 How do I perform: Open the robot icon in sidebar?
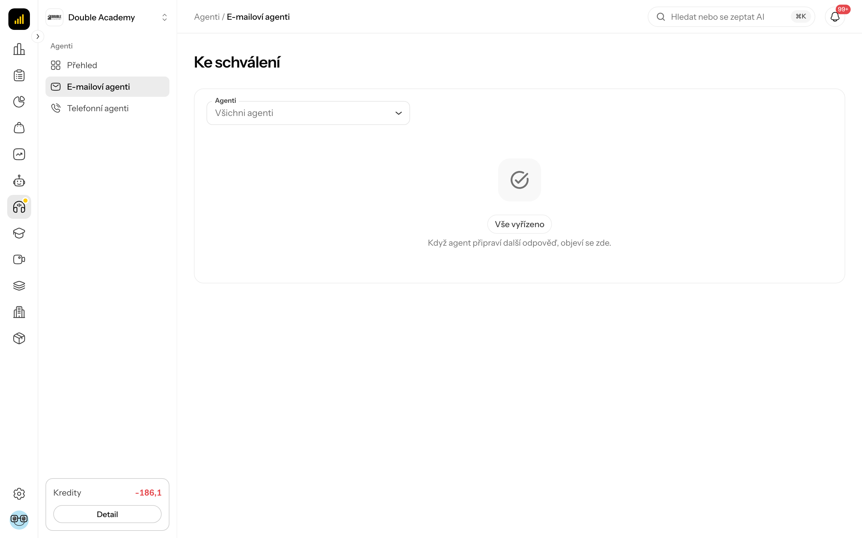click(19, 181)
